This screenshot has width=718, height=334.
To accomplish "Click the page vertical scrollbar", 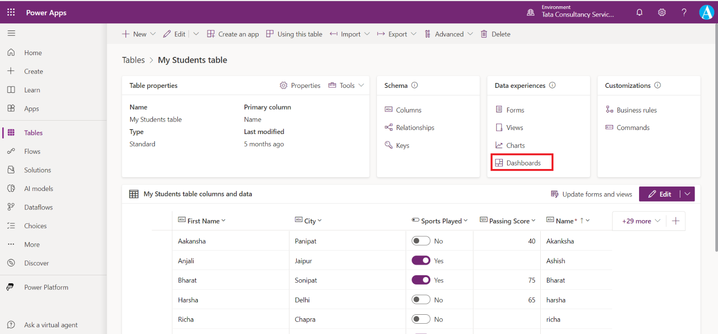I will click(x=716, y=134).
